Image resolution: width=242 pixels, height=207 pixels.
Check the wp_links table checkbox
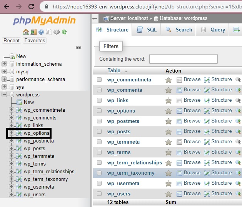tap(99, 100)
